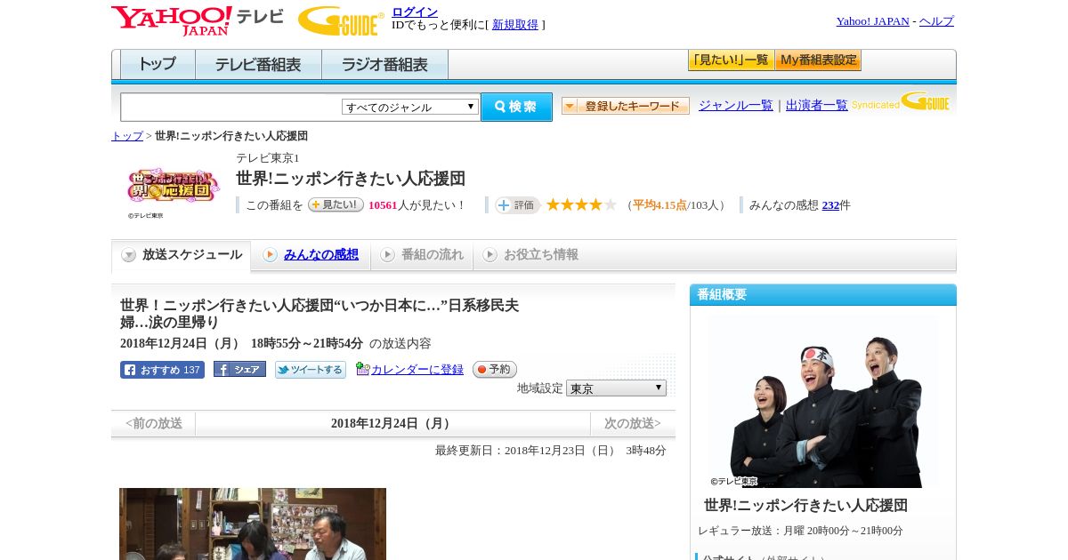Click the G-Guide logo in header
This screenshot has width=1068, height=560.
point(341,20)
